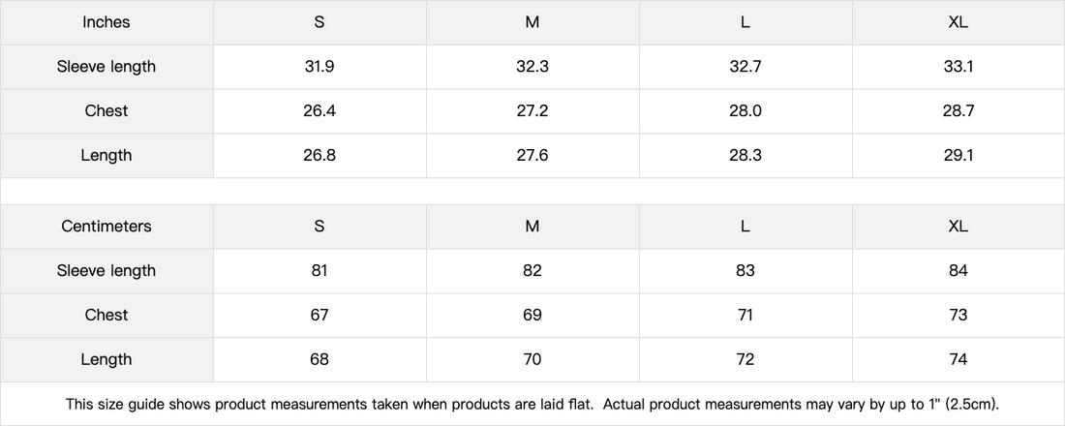Click the 81 cm sleeve length cell
This screenshot has width=1065, height=426.
click(319, 271)
